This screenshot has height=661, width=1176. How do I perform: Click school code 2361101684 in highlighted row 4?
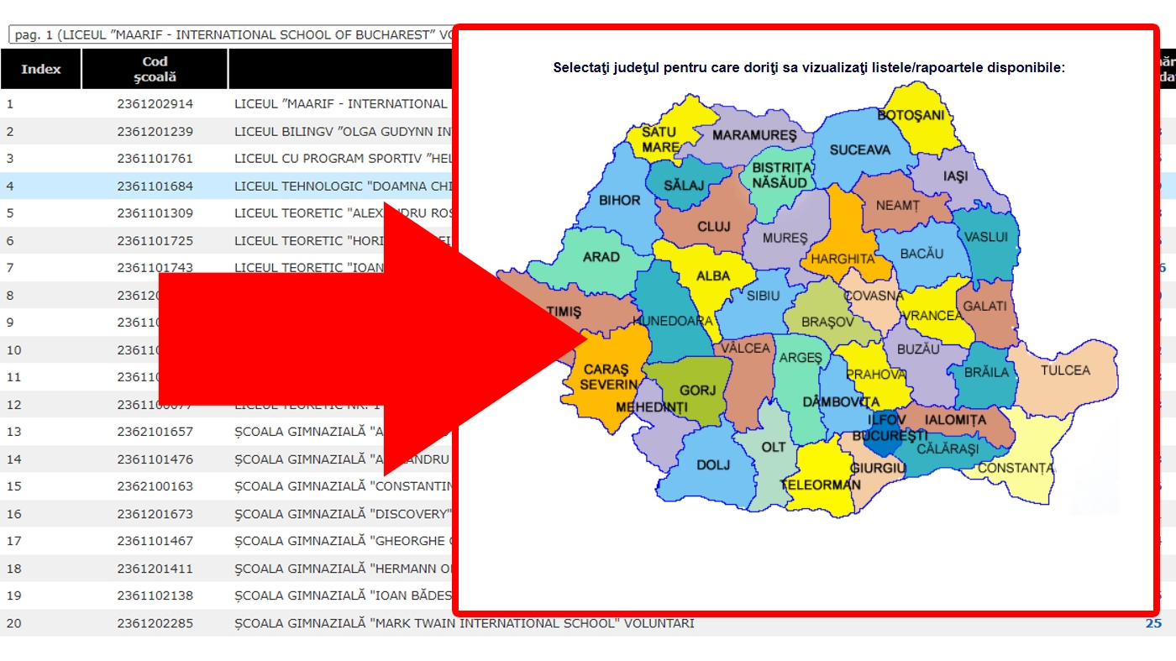pos(155,186)
